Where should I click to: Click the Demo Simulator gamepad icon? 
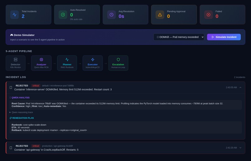(12, 35)
